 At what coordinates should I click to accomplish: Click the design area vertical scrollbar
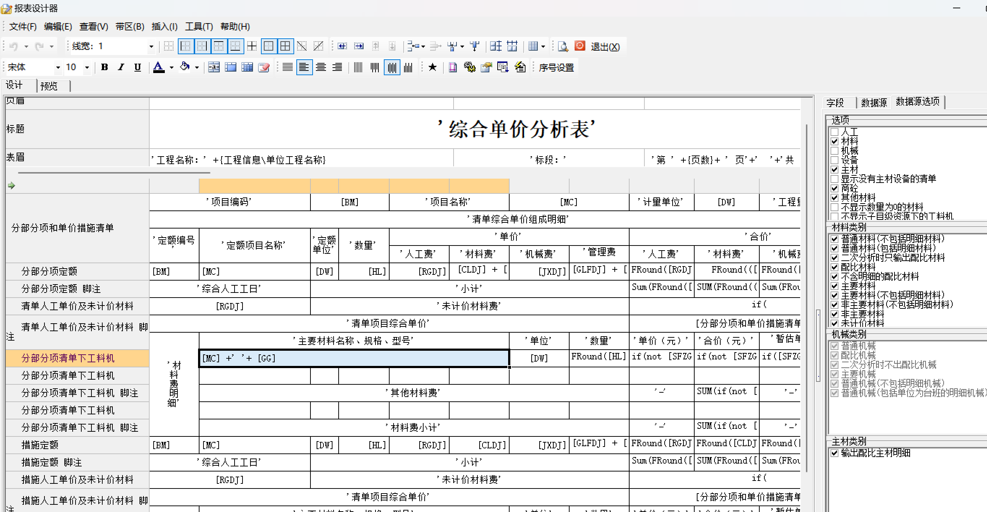807,299
